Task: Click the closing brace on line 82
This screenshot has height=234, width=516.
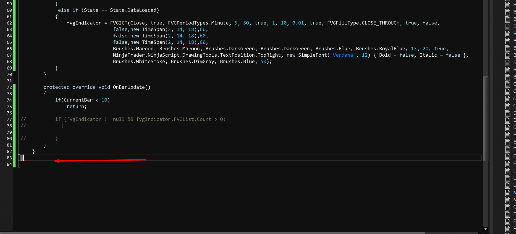Action: tap(33, 152)
